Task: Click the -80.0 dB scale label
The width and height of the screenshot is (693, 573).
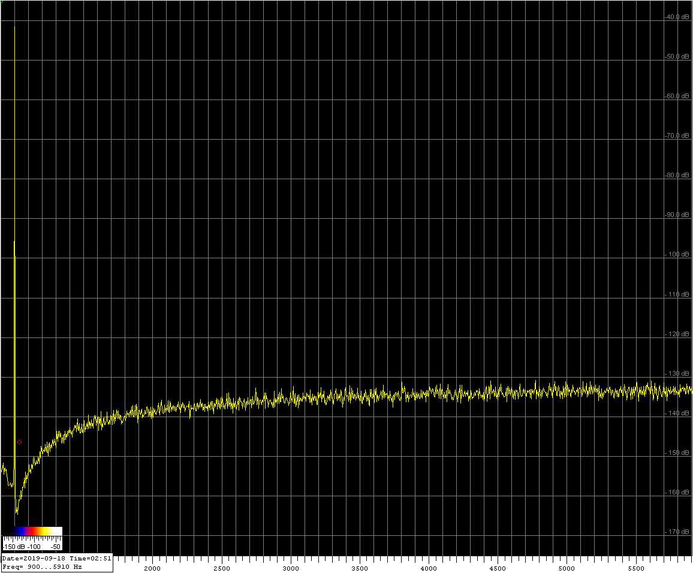Action: point(677,176)
